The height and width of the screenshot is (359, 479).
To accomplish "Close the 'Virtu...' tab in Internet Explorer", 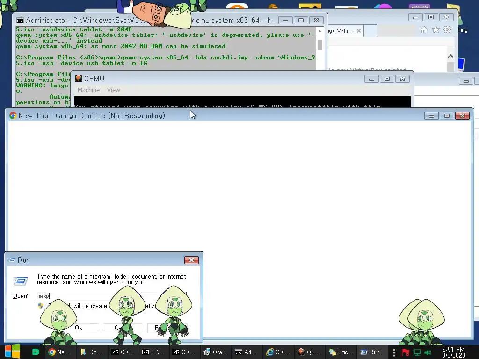I will 359,31.
